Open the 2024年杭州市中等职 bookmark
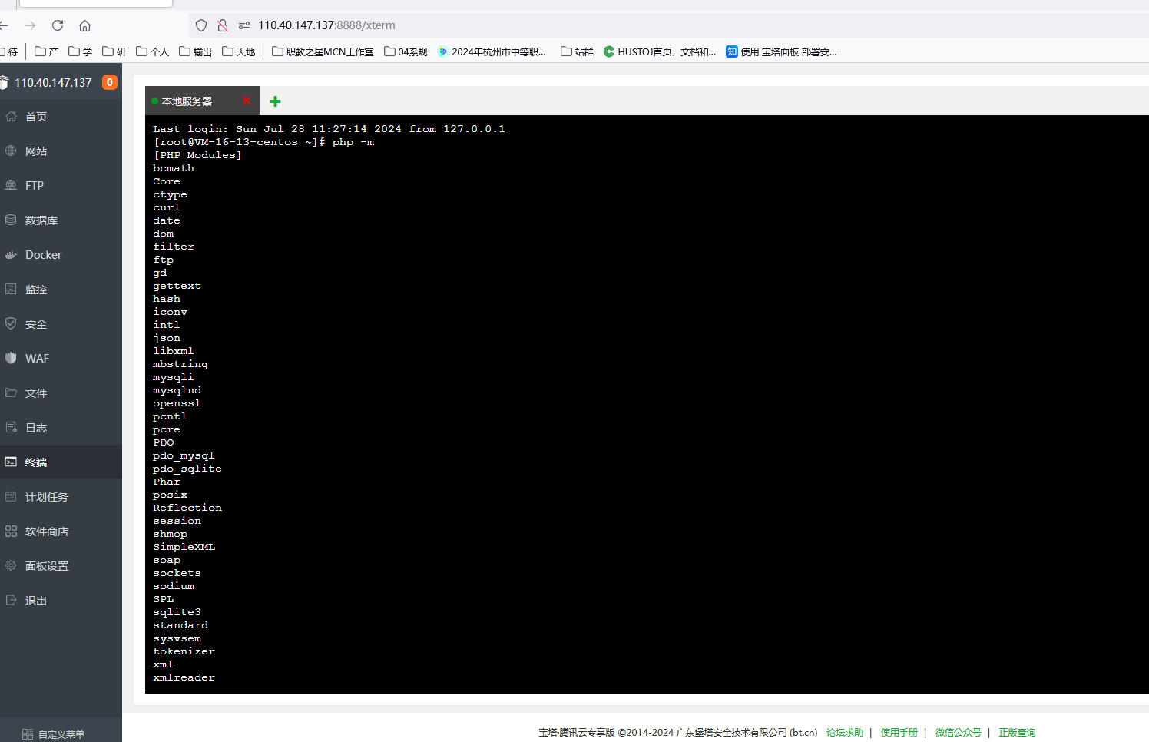Image resolution: width=1149 pixels, height=742 pixels. [x=492, y=51]
